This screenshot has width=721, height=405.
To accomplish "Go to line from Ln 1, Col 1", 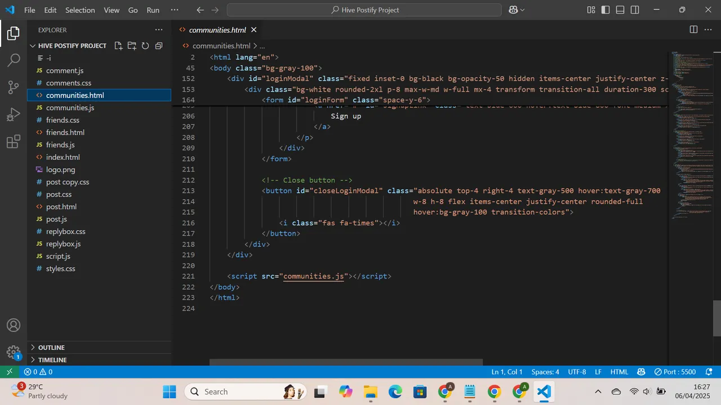I will [507, 372].
